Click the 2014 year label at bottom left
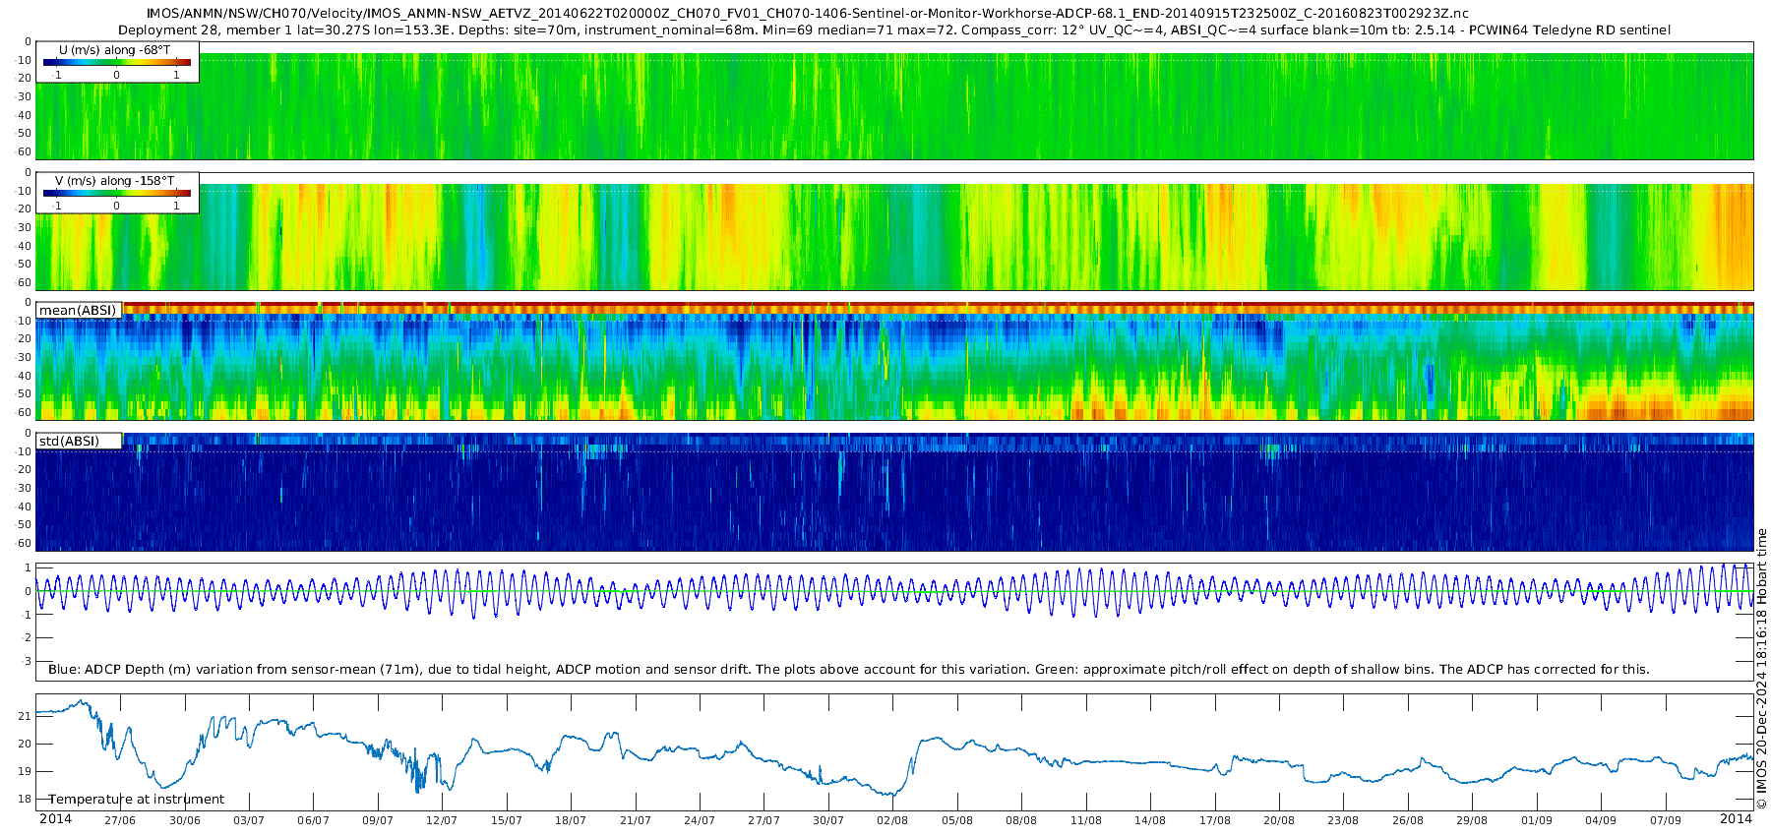Viewport: 1771px width, 836px height. (55, 818)
